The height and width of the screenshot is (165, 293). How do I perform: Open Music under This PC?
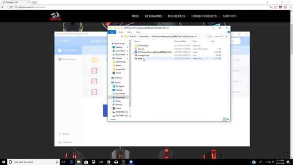[118, 101]
